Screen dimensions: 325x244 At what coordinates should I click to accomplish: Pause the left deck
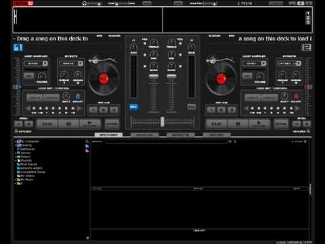pos(68,124)
